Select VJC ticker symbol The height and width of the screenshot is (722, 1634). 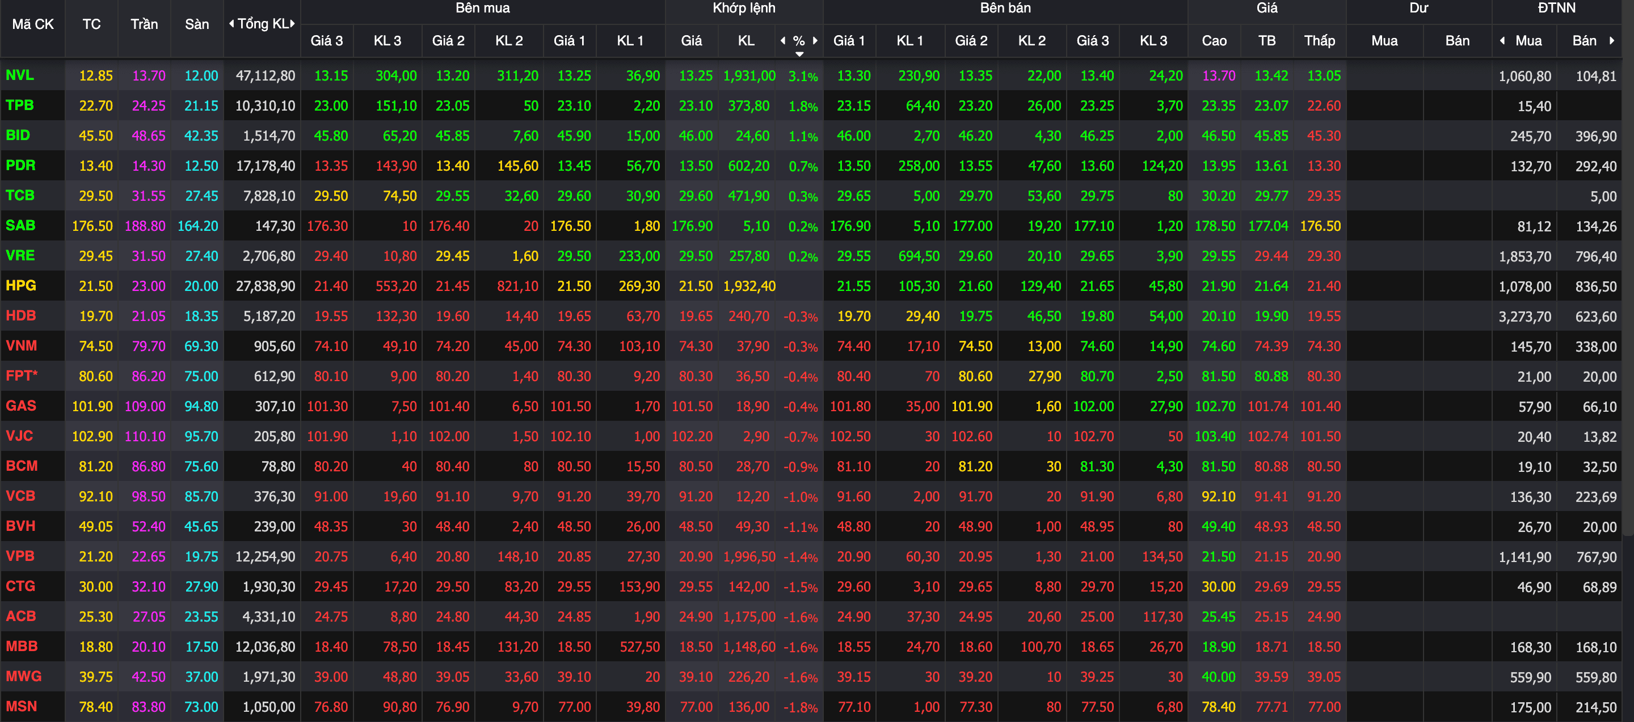(x=19, y=436)
